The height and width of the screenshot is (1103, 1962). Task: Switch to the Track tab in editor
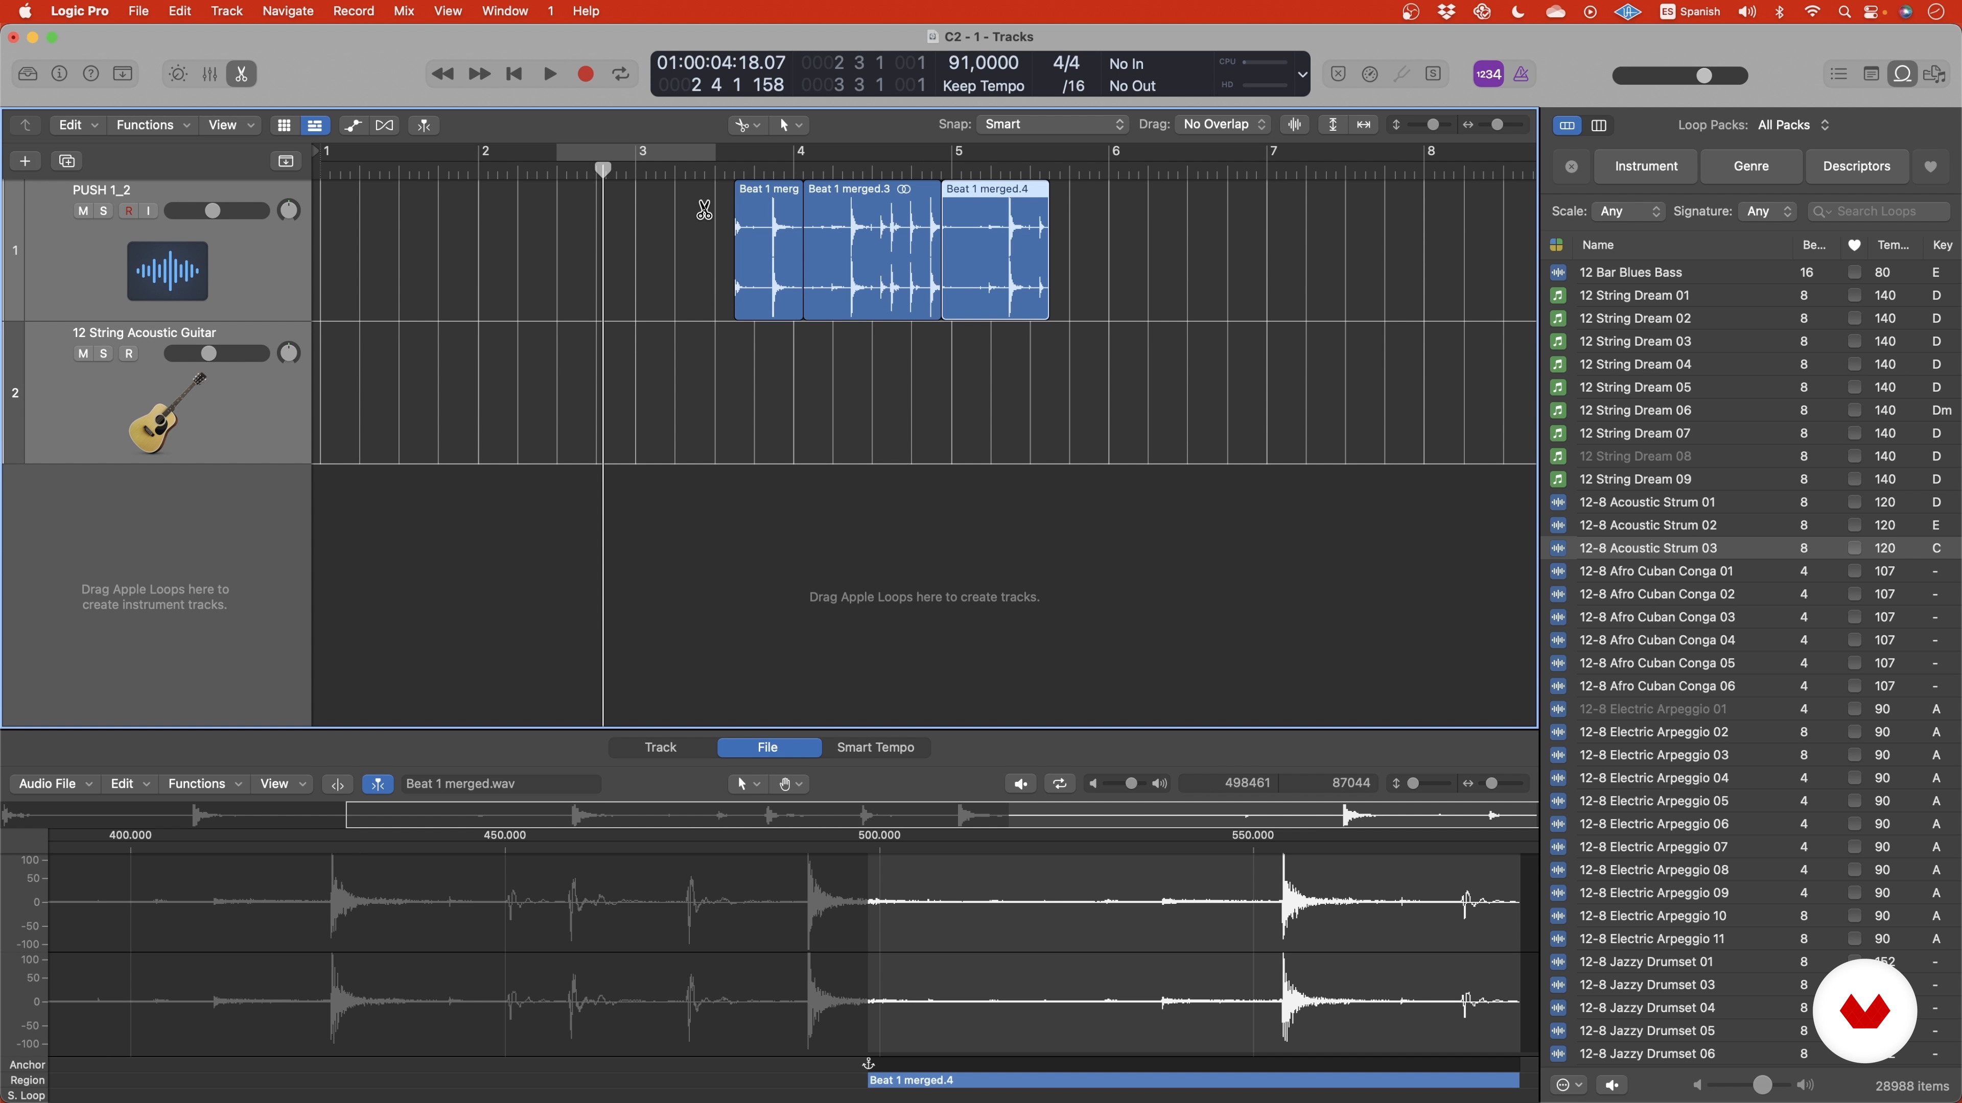[x=660, y=747]
